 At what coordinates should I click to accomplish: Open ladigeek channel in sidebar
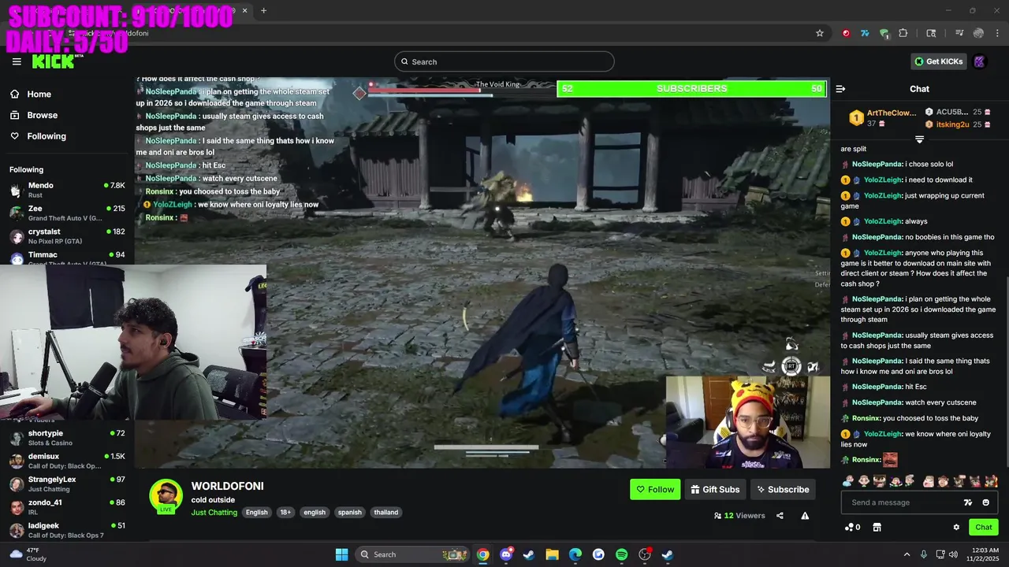click(67, 530)
